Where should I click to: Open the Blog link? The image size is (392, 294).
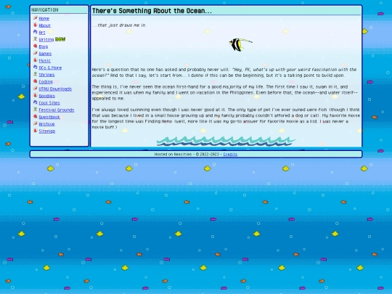point(44,46)
